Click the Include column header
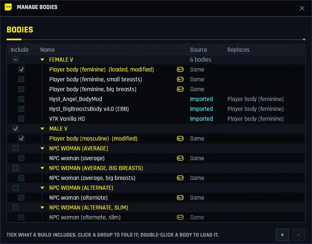 20,50
